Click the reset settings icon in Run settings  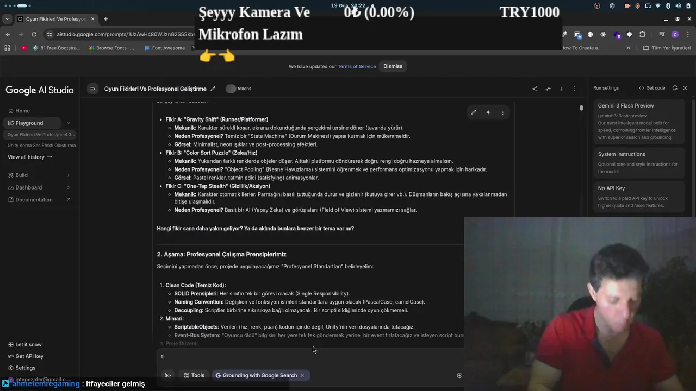click(x=675, y=88)
